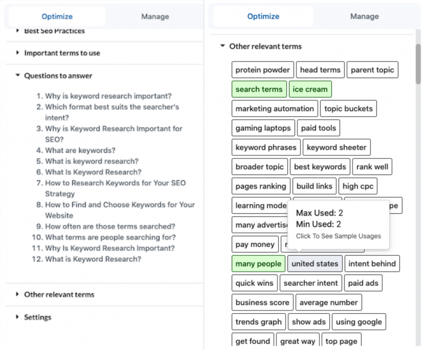Click the green 'search terms' tag
The image size is (422, 350).
pos(259,89)
